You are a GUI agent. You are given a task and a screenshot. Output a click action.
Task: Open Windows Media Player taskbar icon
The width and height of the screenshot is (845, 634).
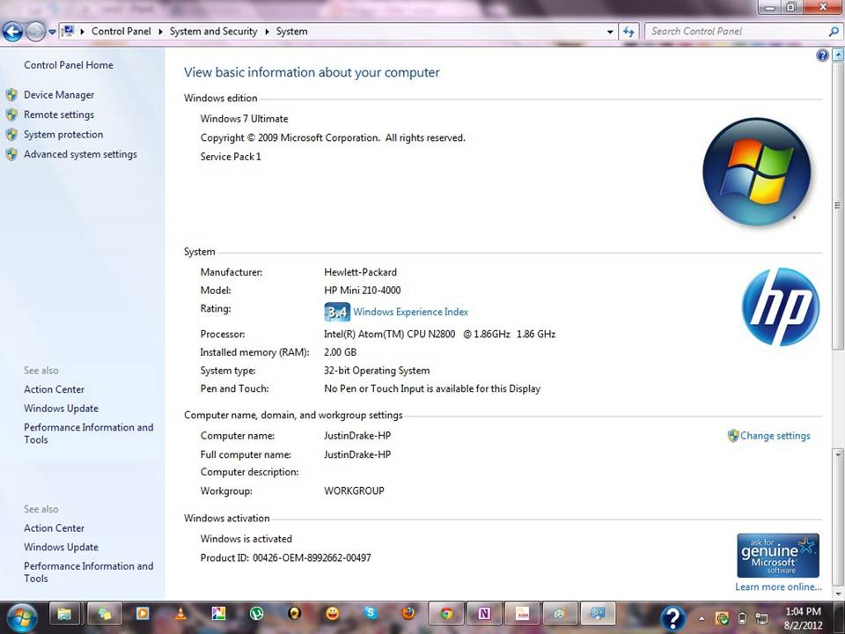[x=143, y=614]
